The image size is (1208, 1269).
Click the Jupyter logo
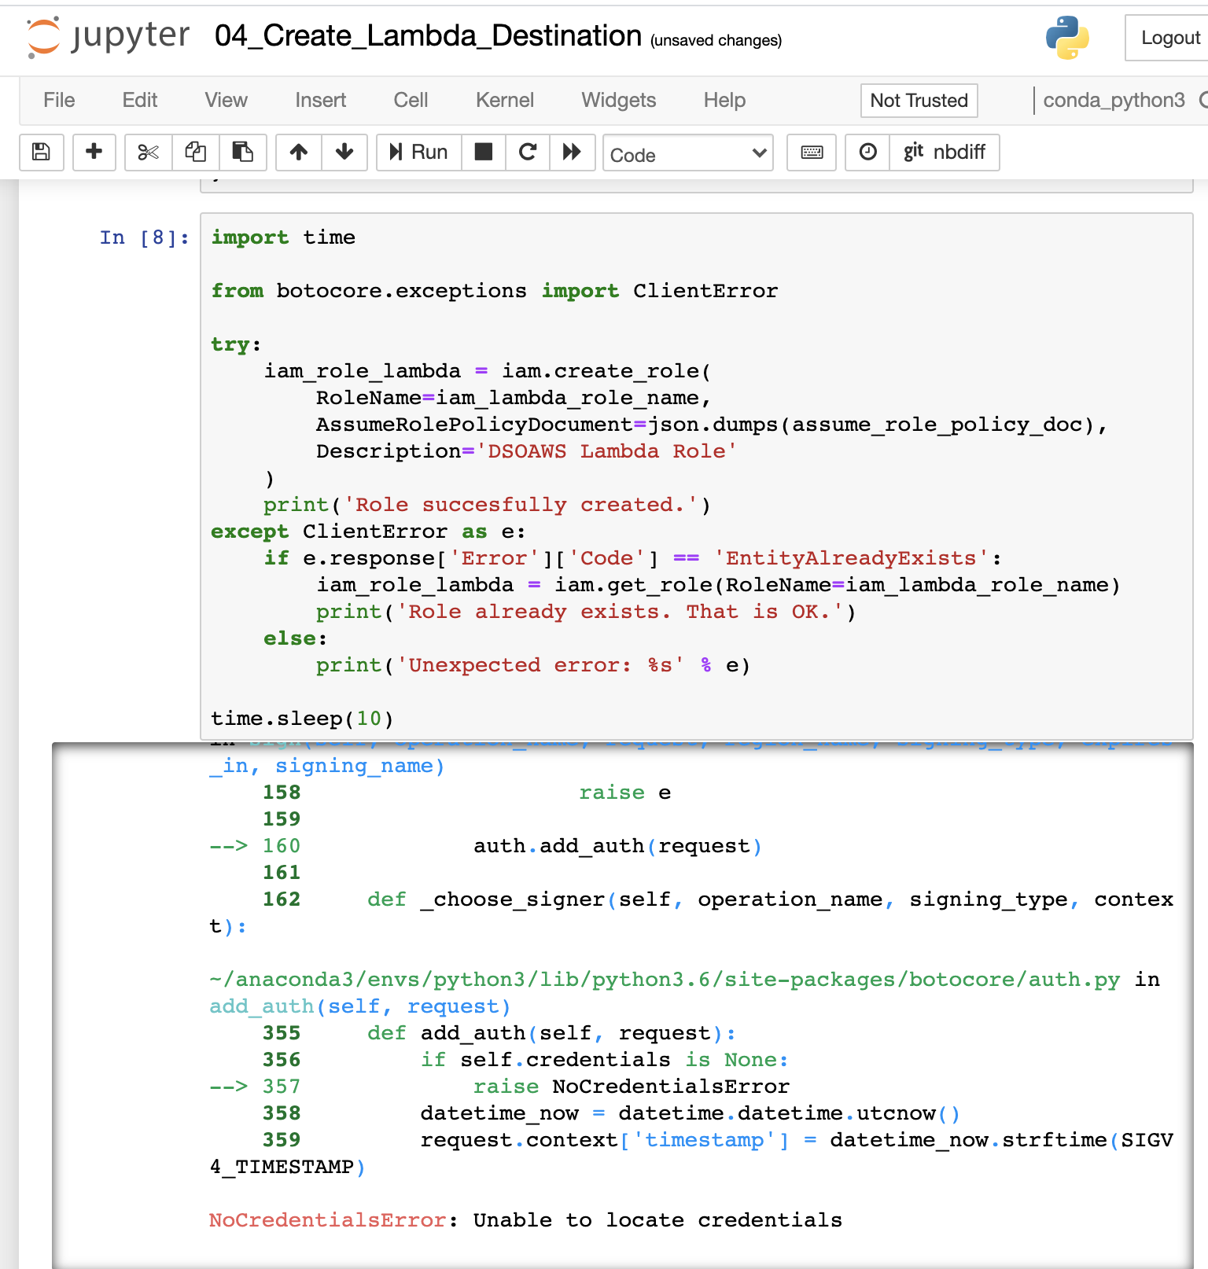pyautogui.click(x=108, y=36)
